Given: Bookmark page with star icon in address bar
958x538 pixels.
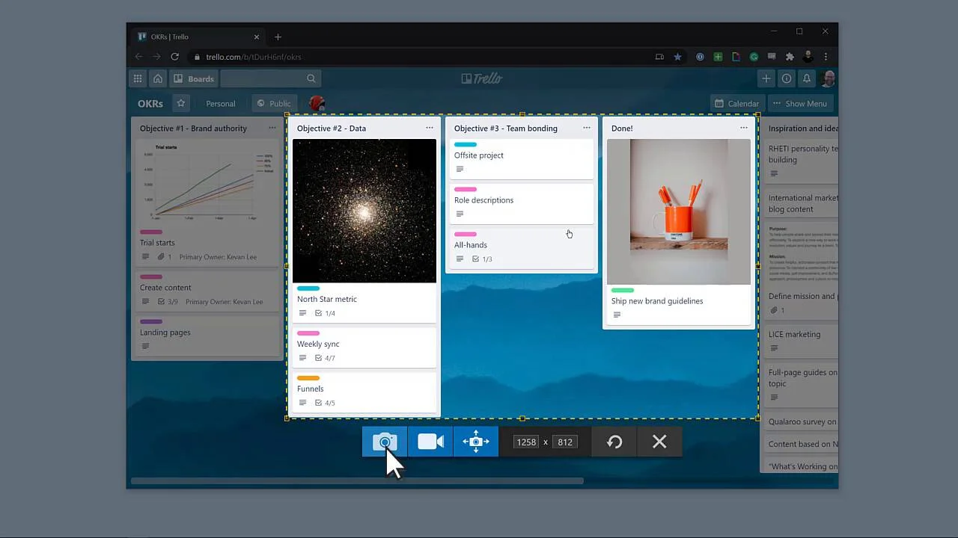Looking at the screenshot, I should pos(678,57).
